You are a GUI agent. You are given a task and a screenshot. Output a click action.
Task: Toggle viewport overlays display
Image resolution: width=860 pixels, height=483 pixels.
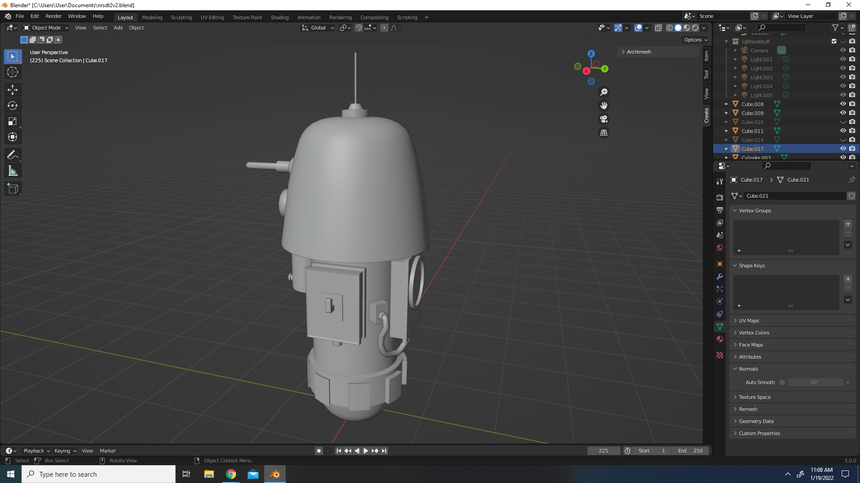[638, 28]
